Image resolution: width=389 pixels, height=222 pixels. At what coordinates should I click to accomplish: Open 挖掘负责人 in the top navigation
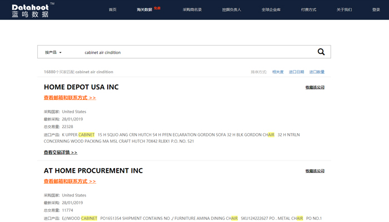point(231,10)
